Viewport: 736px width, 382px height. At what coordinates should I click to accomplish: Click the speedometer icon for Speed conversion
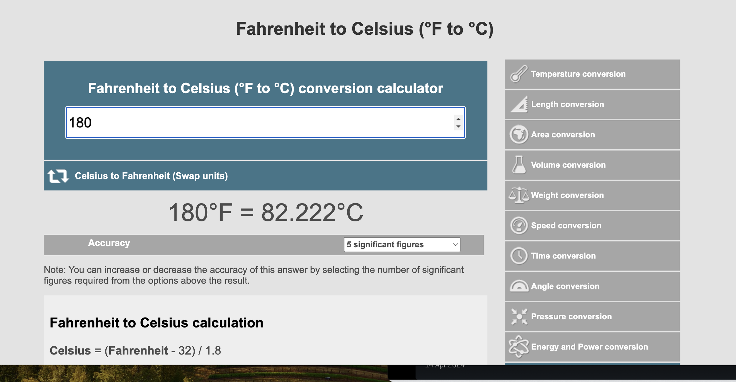[519, 226]
